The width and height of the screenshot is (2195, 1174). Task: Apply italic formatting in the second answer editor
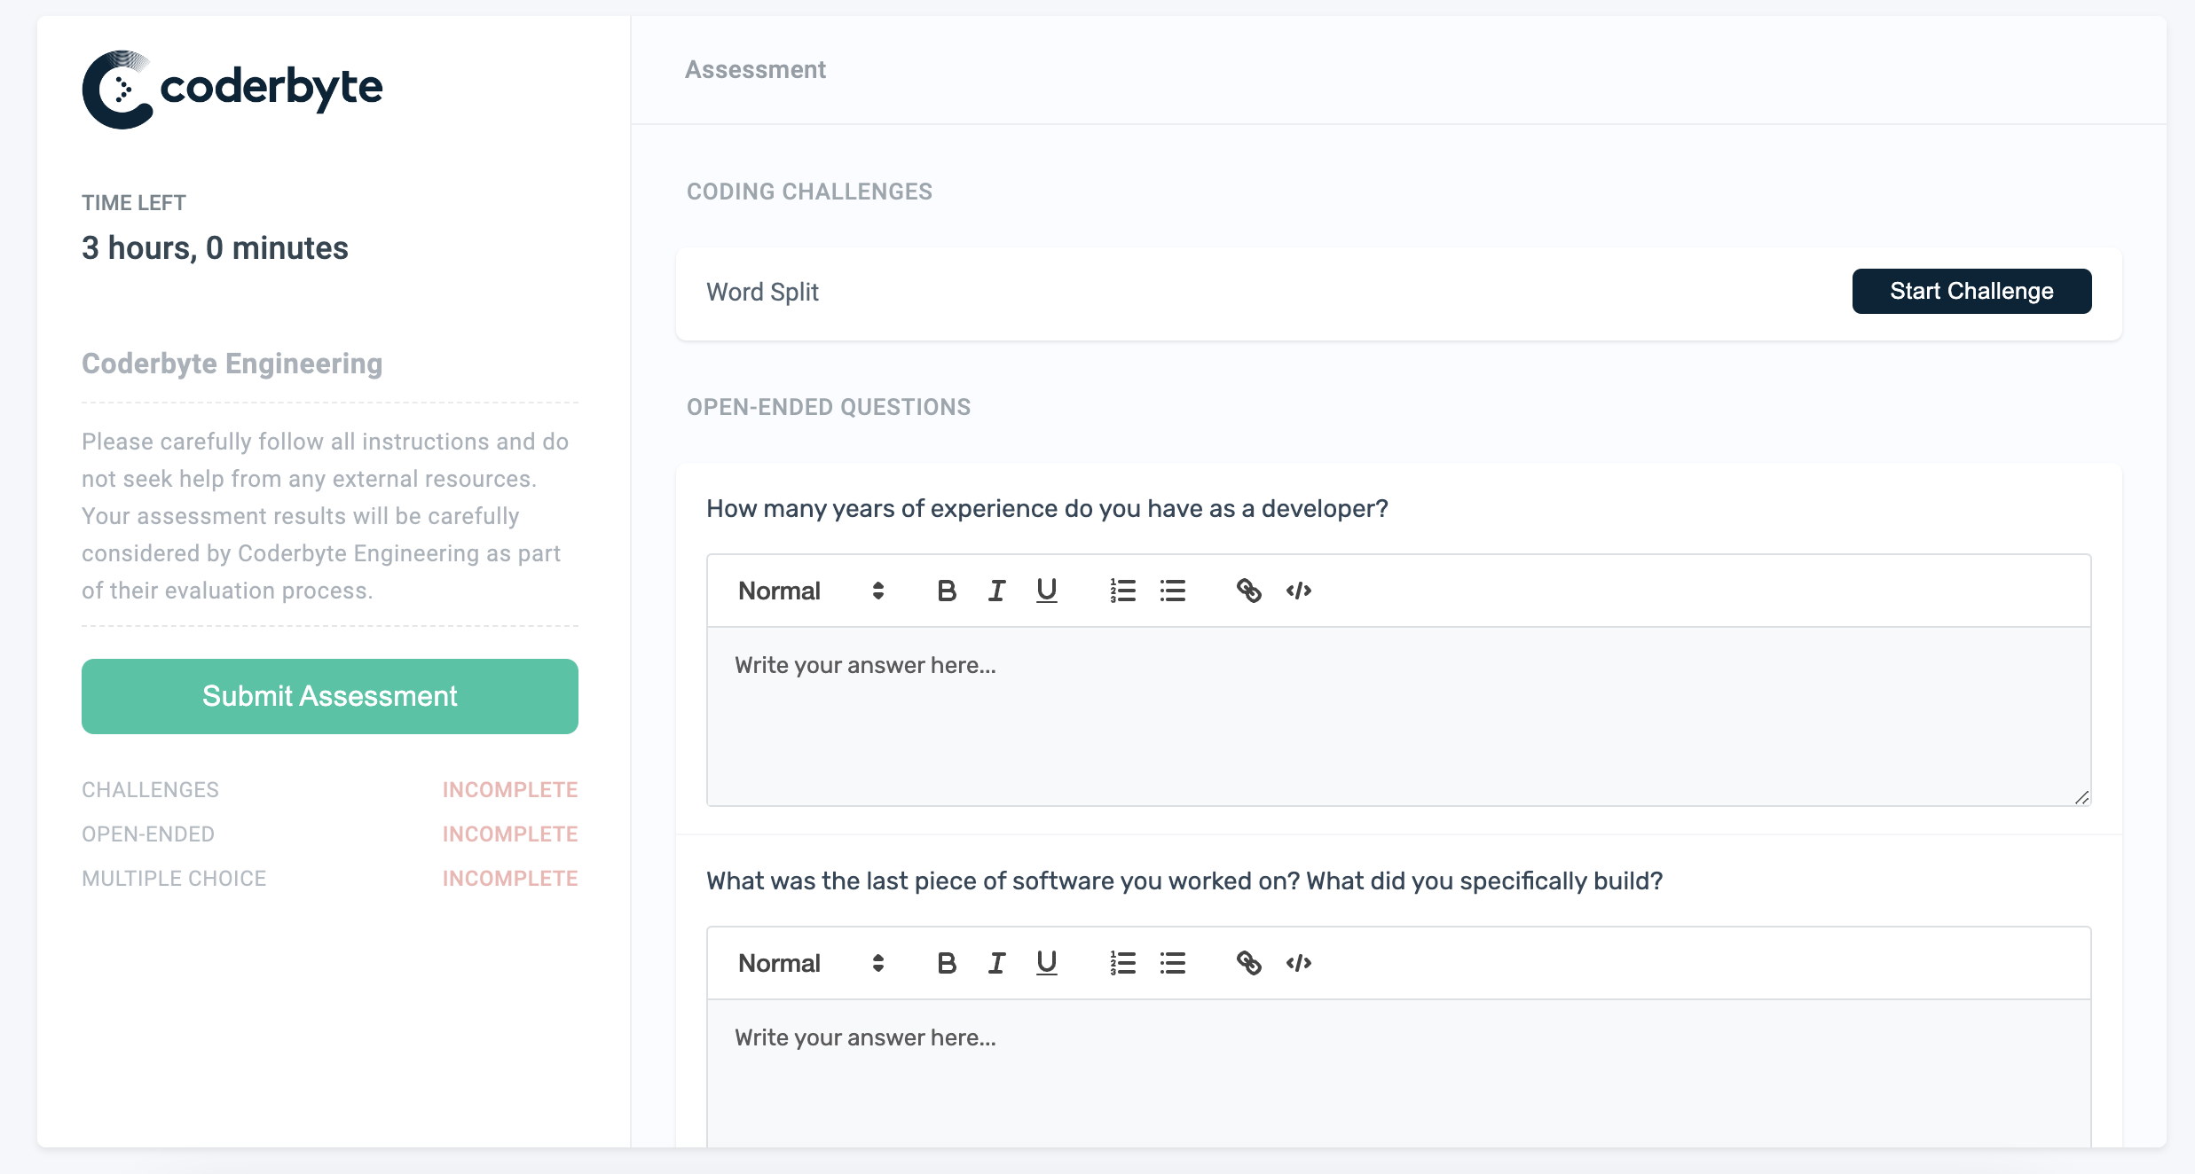point(996,963)
